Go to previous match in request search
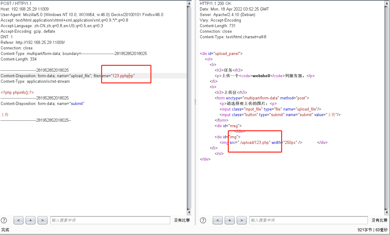The width and height of the screenshot is (390, 235). coord(18,220)
